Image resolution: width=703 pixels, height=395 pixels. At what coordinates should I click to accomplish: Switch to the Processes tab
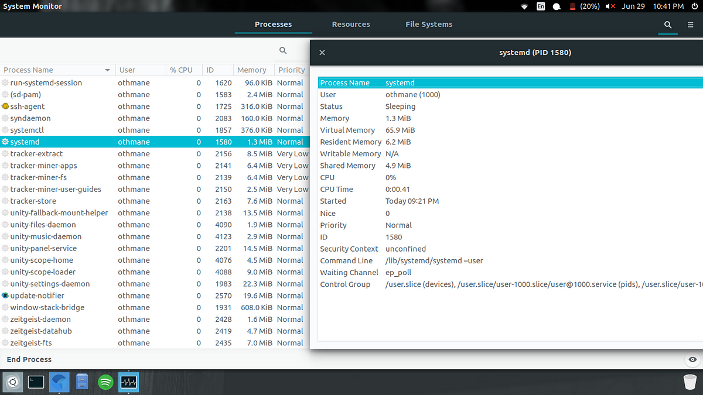273,25
